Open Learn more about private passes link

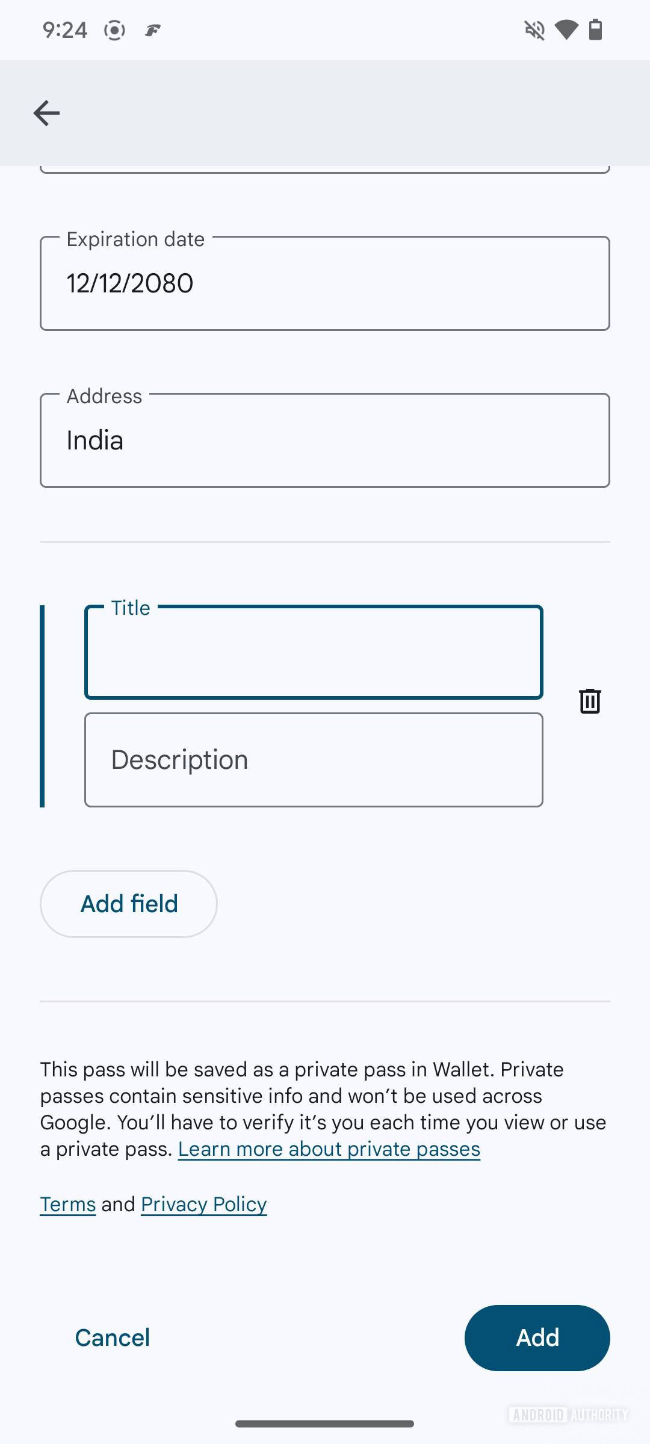point(329,1149)
